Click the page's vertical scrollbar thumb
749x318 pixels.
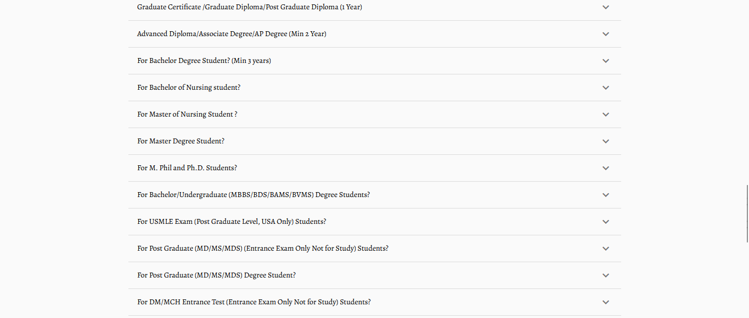(746, 213)
